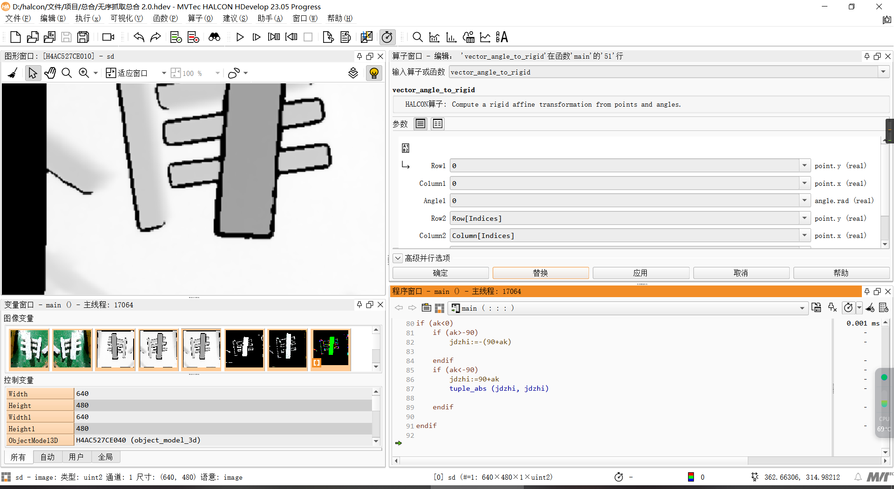Click the save all (multi-disk) icon
894x489 pixels.
[83, 37]
